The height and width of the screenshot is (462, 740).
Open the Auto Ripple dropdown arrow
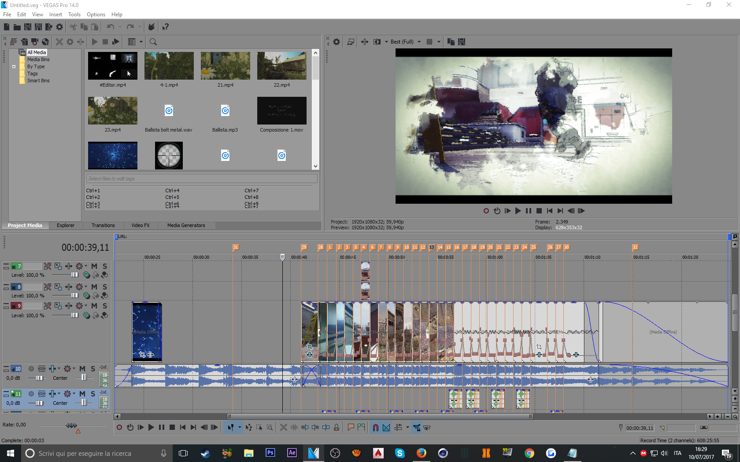click(x=407, y=427)
